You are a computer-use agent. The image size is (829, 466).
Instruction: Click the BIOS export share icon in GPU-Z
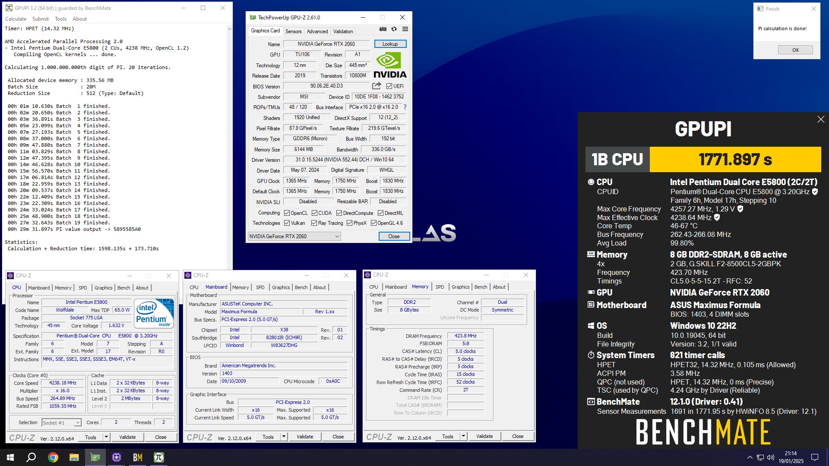click(377, 86)
